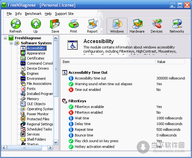The width and height of the screenshot is (192, 158).
Task: Click the Services icon in tree
Action: (x=23, y=134)
